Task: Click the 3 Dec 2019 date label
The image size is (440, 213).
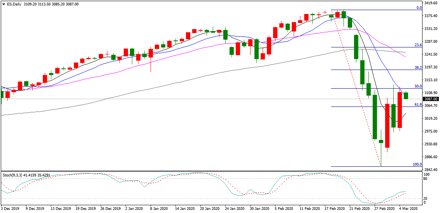Action: (11, 209)
